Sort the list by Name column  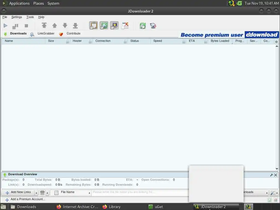(23, 41)
